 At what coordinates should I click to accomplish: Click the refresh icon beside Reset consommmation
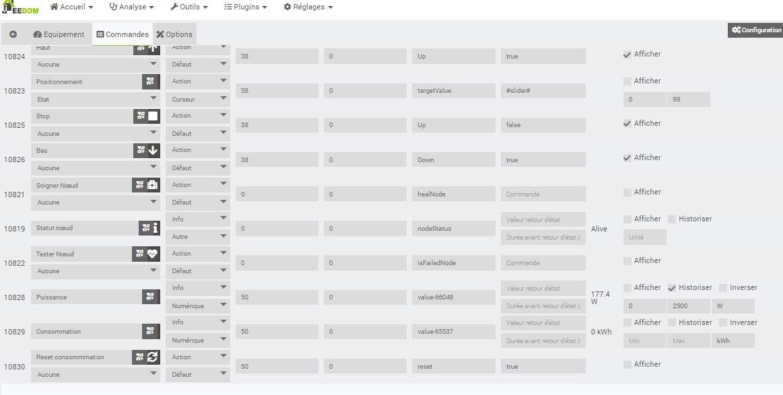pos(153,357)
